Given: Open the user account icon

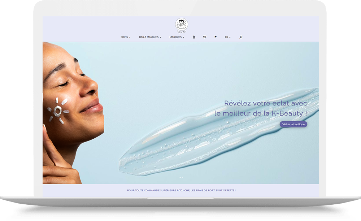Looking at the screenshot, I should [194, 37].
